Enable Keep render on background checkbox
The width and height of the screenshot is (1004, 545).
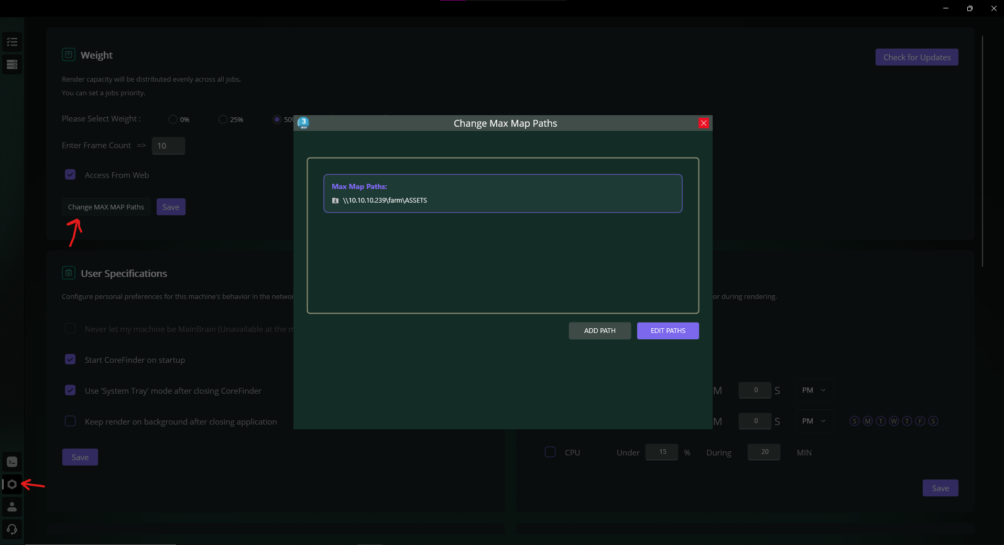pyautogui.click(x=70, y=421)
